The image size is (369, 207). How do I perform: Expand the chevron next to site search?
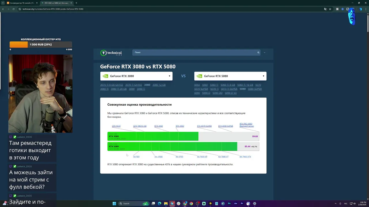click(x=264, y=52)
